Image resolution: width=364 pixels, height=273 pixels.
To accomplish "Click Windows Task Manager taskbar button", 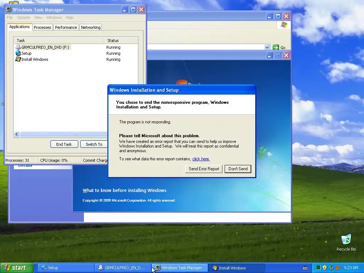I will pos(180,268).
